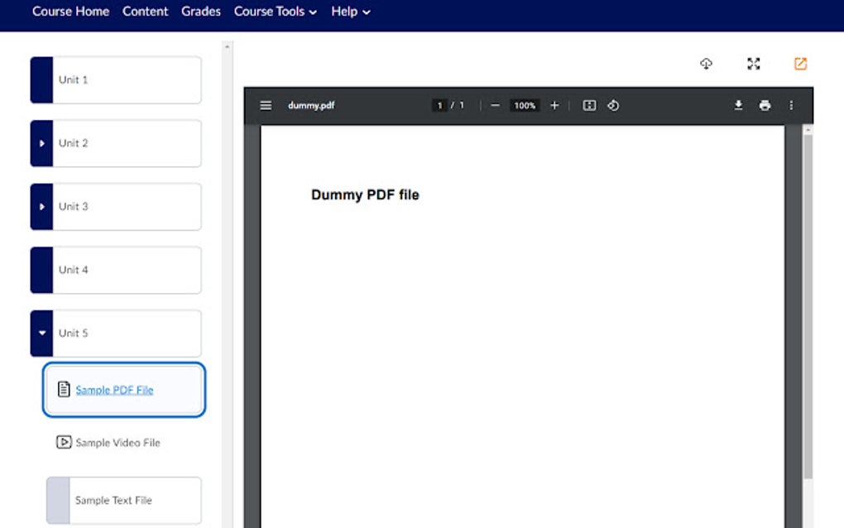844x528 pixels.
Task: Expand the Unit 2 section
Action: point(41,143)
